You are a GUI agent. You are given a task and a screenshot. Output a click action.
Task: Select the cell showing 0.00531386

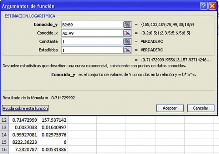click(53, 149)
